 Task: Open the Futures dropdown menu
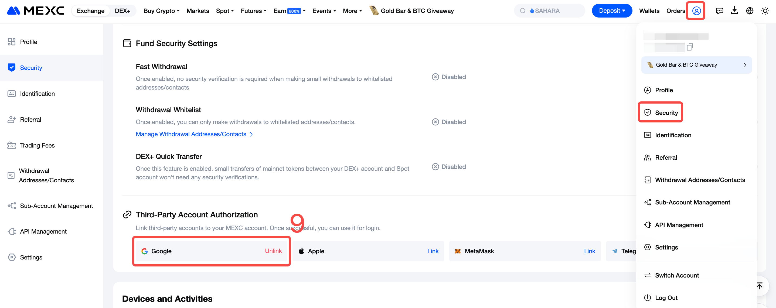coord(253,11)
